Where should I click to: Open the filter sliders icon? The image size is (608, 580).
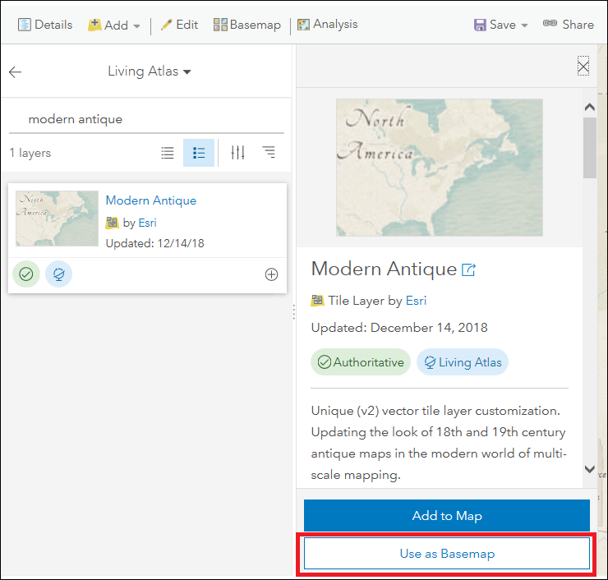tap(237, 153)
